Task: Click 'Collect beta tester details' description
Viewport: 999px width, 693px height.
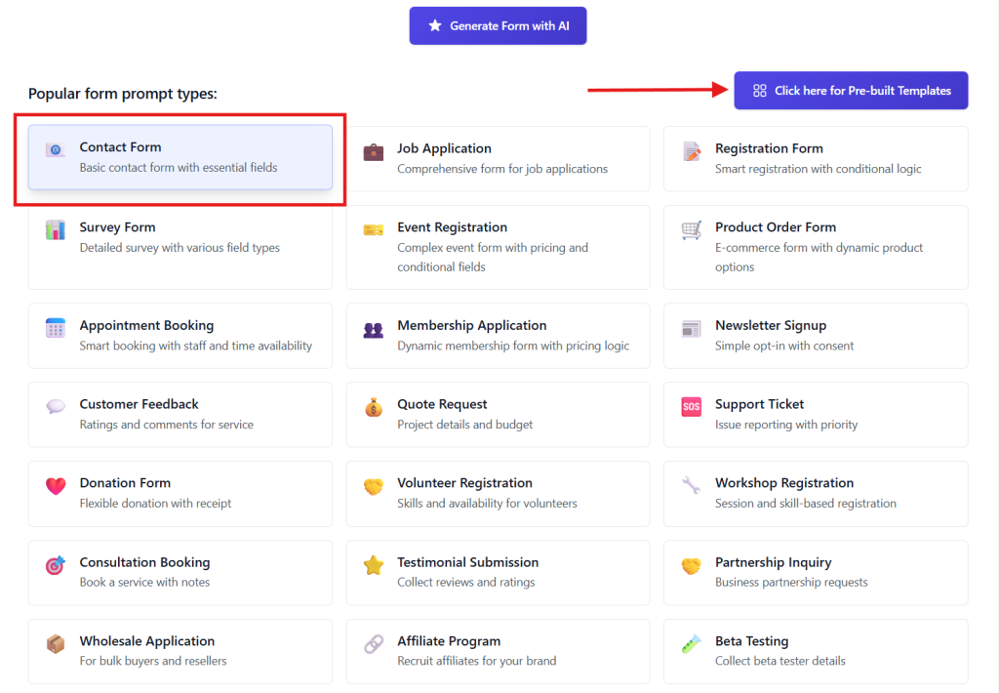Action: click(779, 661)
